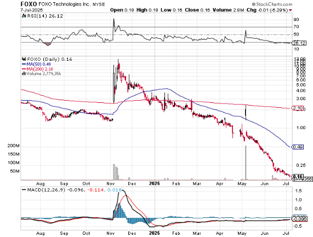
Task: Click the FOXO (Daily) 0.16 legend text
Action: click(x=49, y=59)
